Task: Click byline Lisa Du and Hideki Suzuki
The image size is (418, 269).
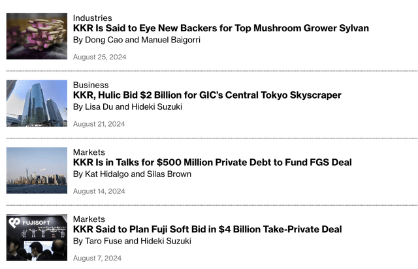Action: click(128, 107)
